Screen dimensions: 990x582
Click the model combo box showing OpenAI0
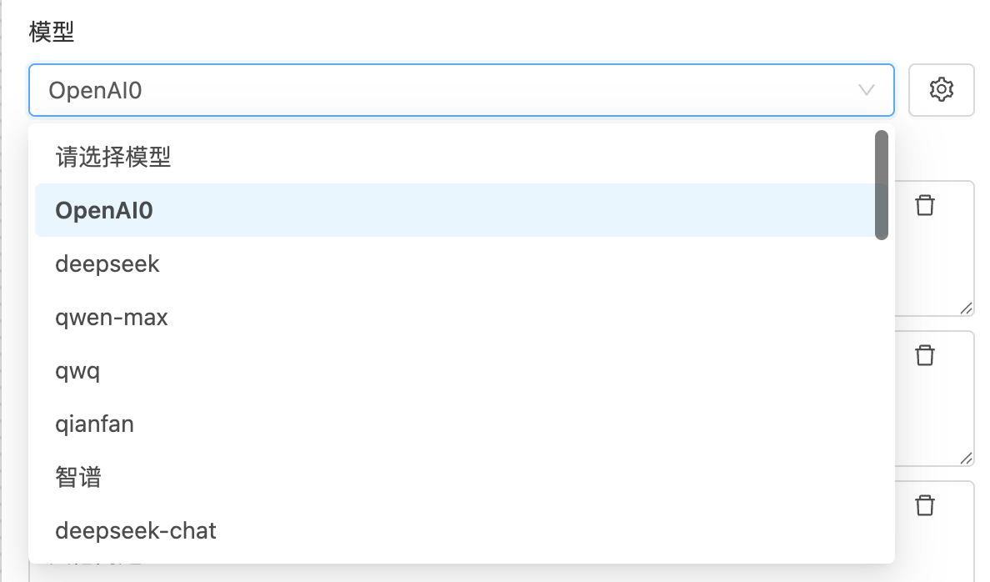(450, 90)
